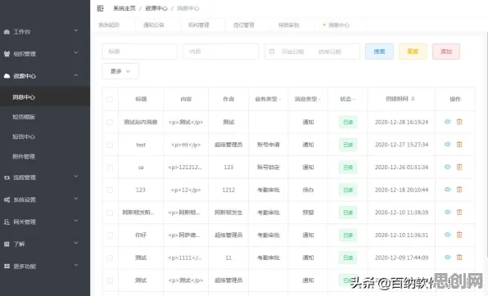The image size is (488, 296).
Task: Expand 工作台 with its chevron arrow
Action: point(75,30)
